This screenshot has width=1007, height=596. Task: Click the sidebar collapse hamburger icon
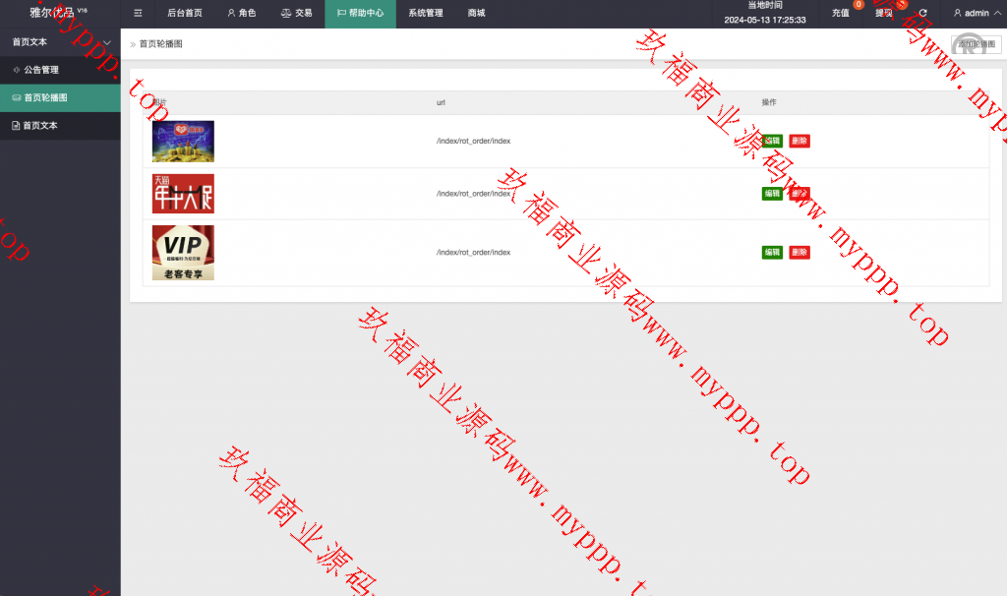click(x=138, y=14)
